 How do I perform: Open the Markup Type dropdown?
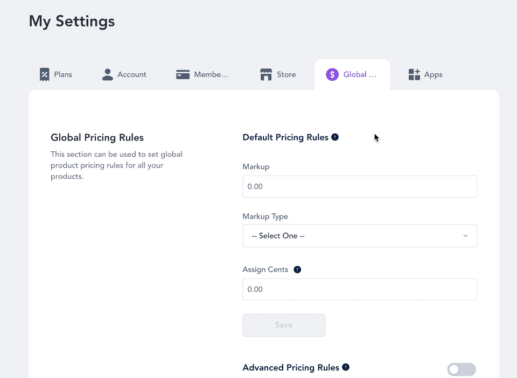pos(360,236)
